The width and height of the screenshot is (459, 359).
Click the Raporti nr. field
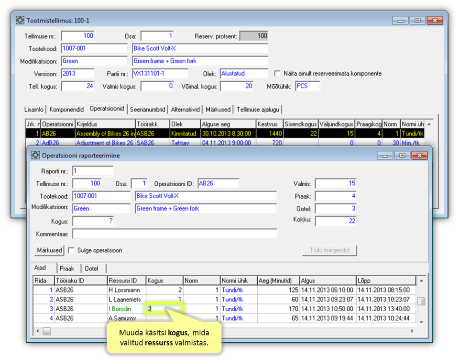click(93, 171)
